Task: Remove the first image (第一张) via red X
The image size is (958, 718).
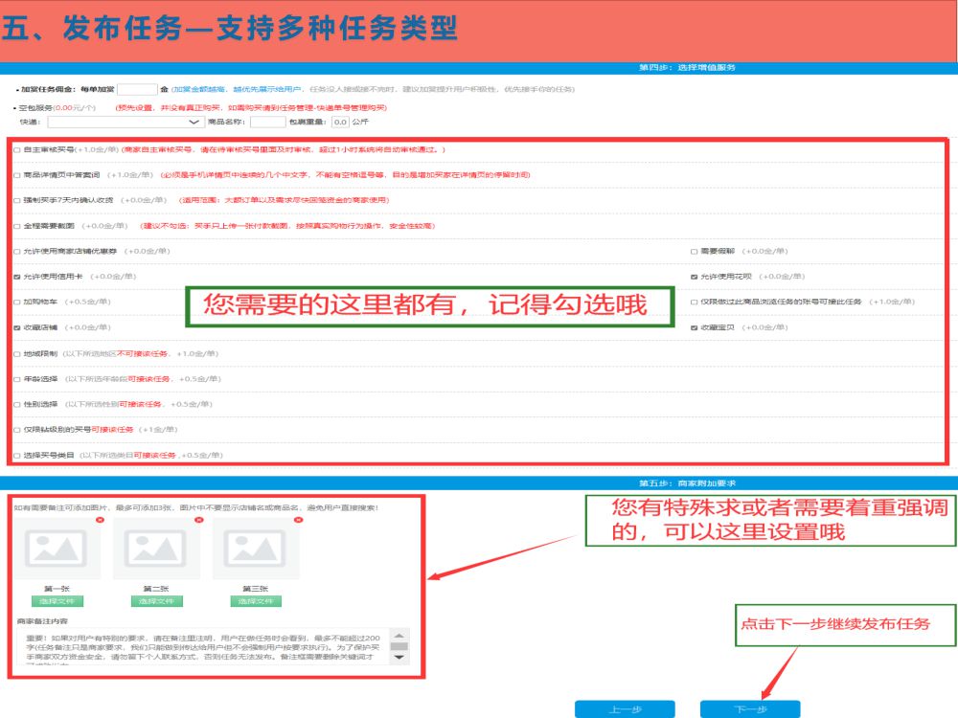Action: [x=101, y=520]
